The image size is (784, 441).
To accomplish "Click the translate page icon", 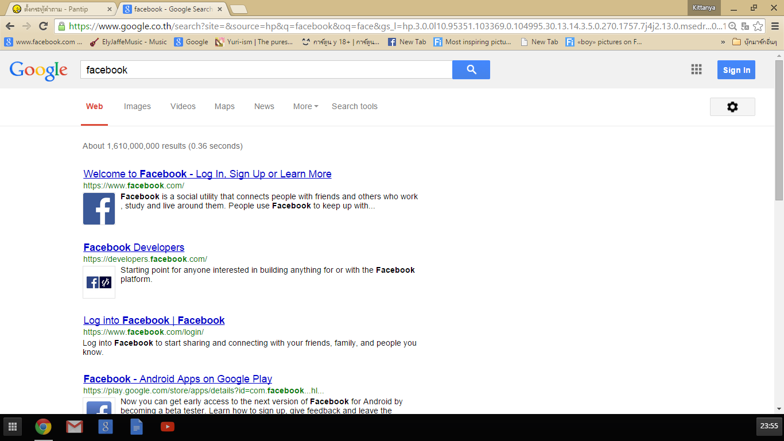I will coord(745,26).
